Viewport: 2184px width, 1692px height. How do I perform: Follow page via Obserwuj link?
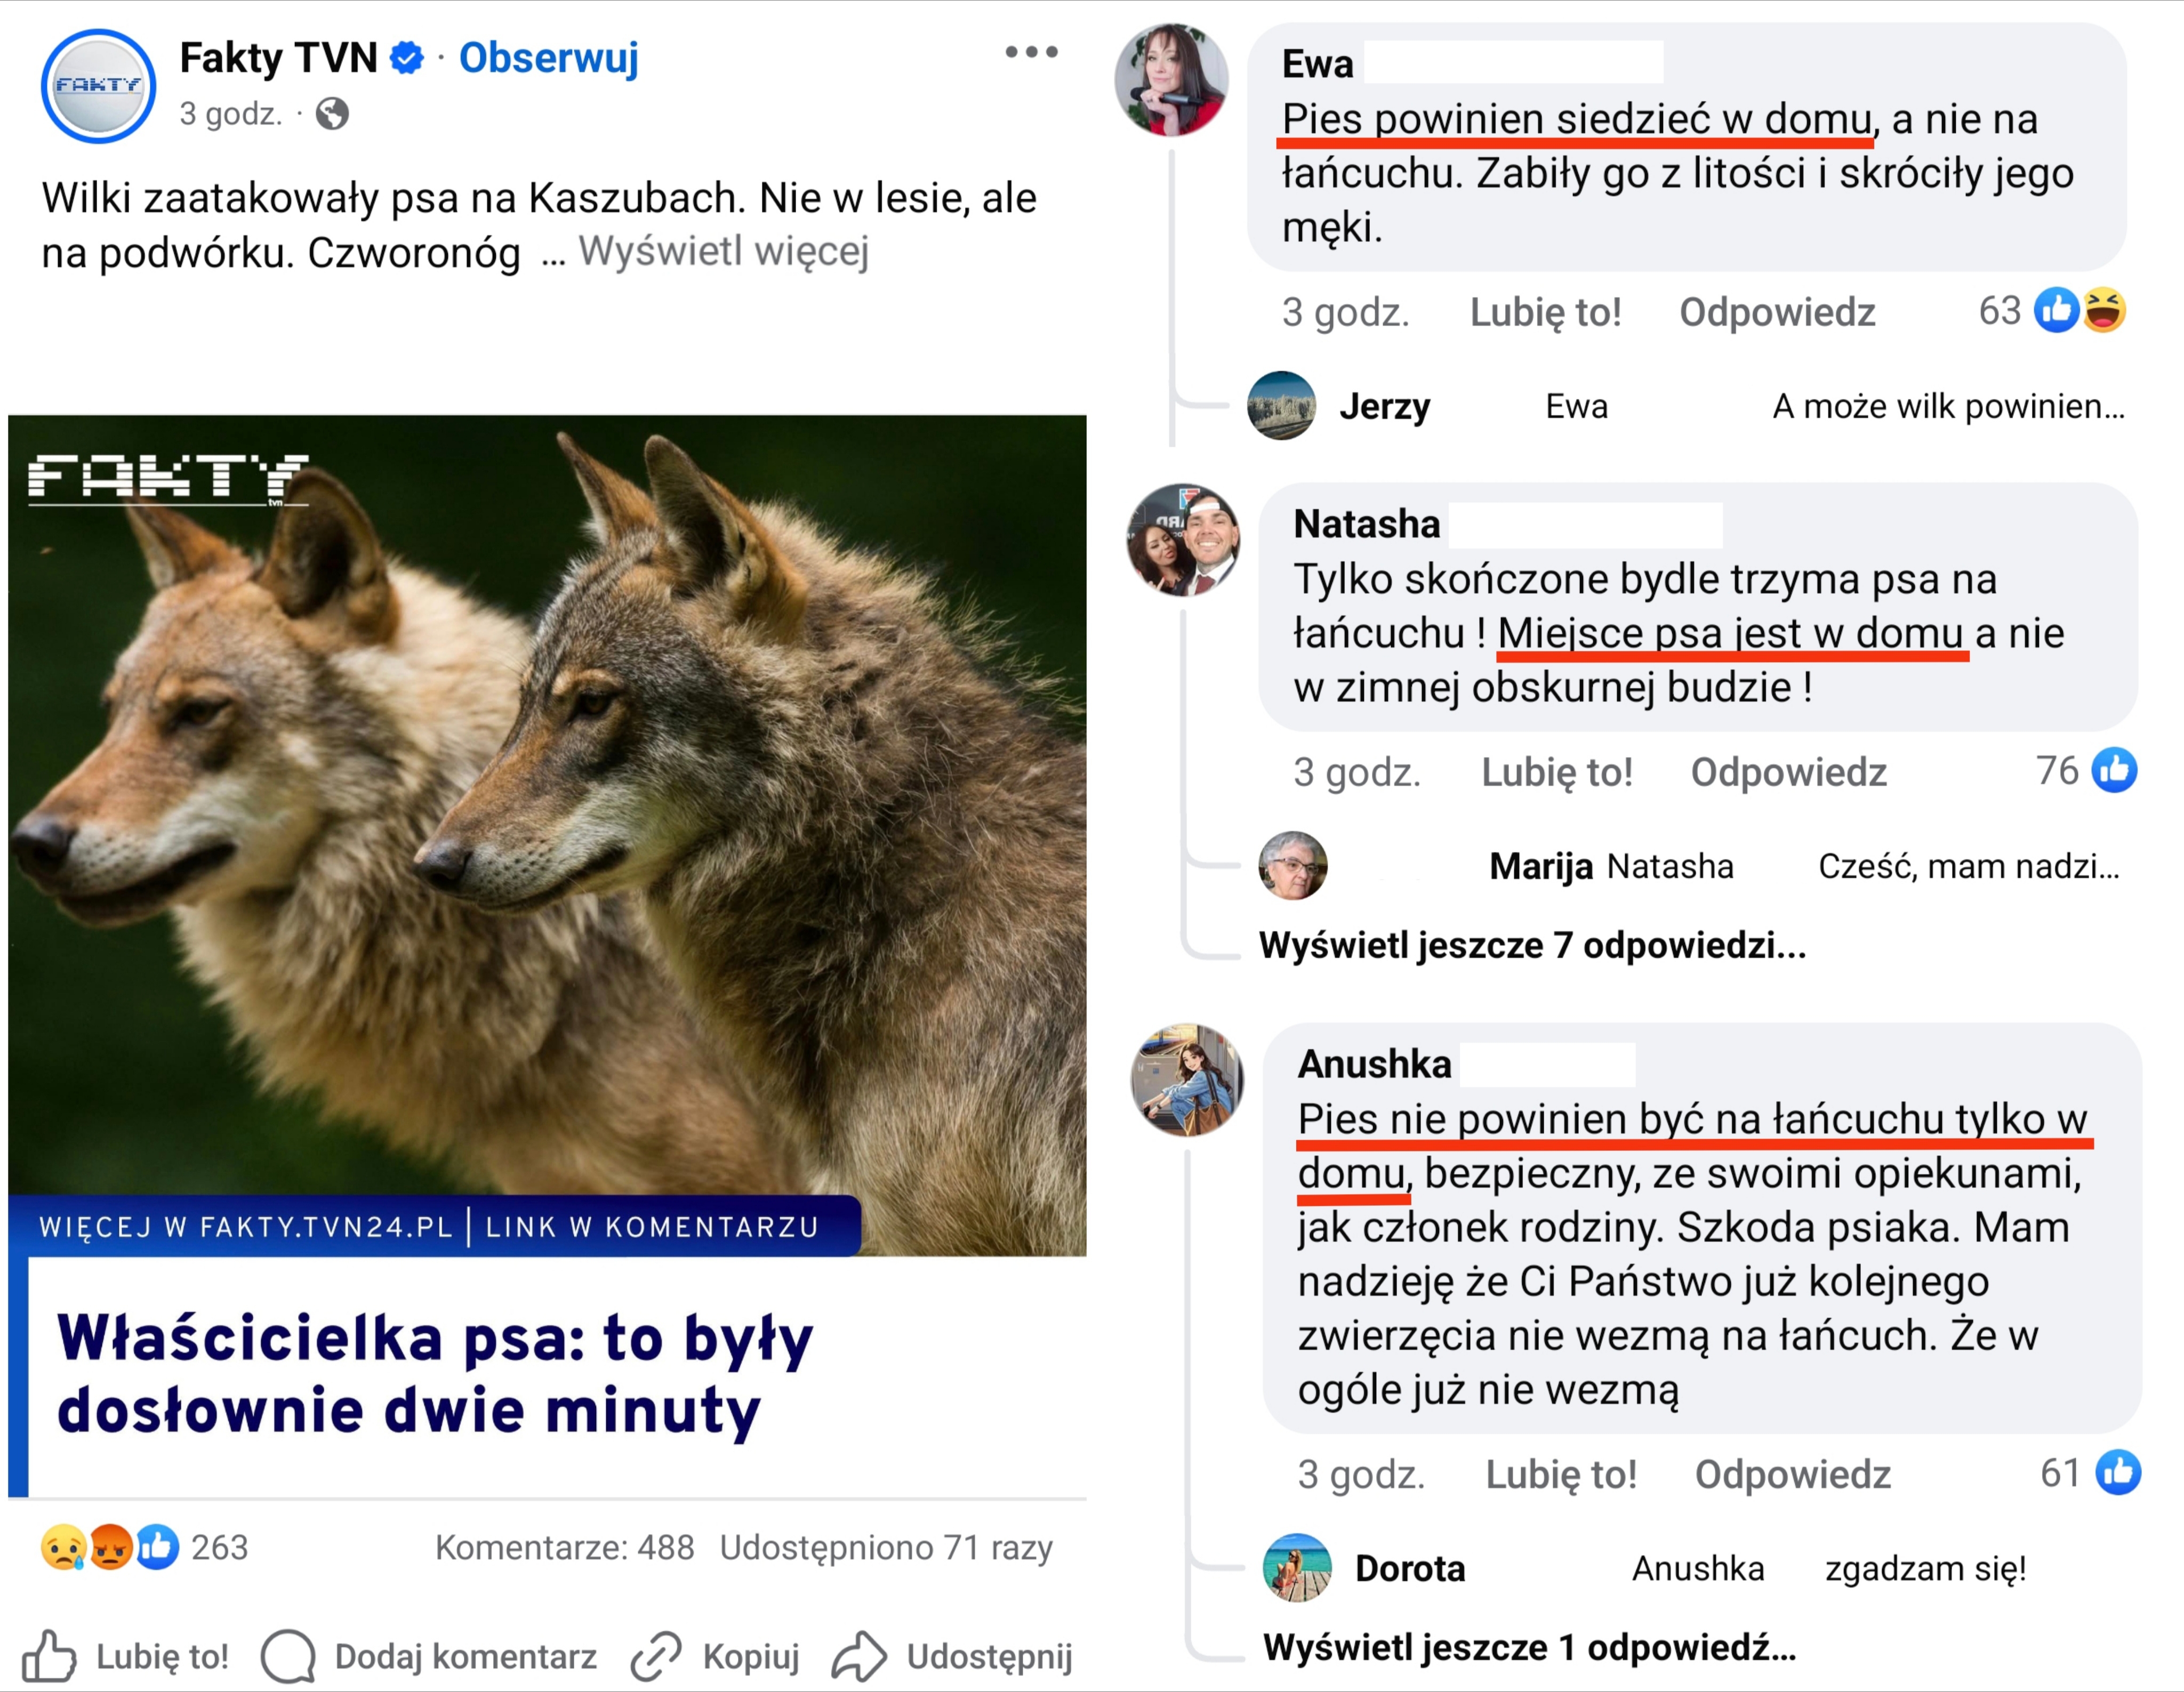pos(548,58)
